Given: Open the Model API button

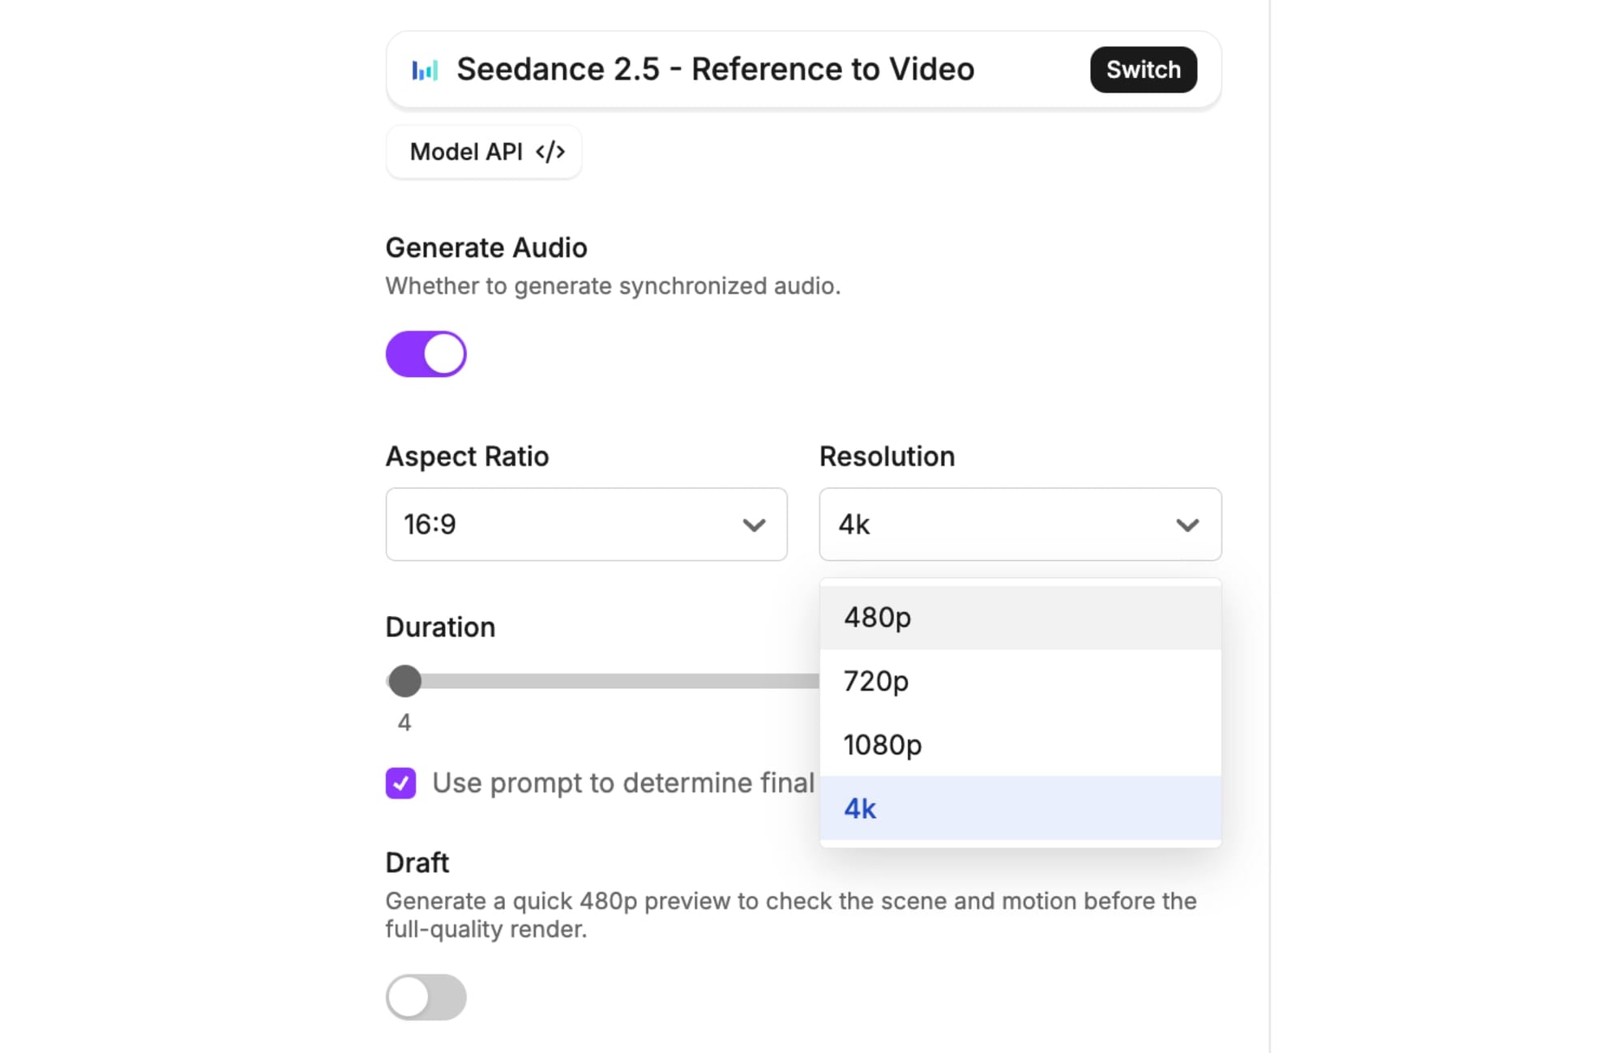Looking at the screenshot, I should pyautogui.click(x=484, y=152).
